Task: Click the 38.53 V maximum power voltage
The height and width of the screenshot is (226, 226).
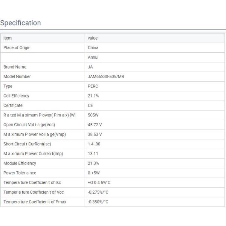Action: point(95,134)
